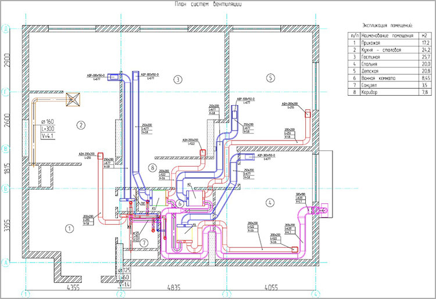Click the vertical dimension "2900"
Image resolution: width=436 pixels, height=299 pixels.
pos(7,60)
